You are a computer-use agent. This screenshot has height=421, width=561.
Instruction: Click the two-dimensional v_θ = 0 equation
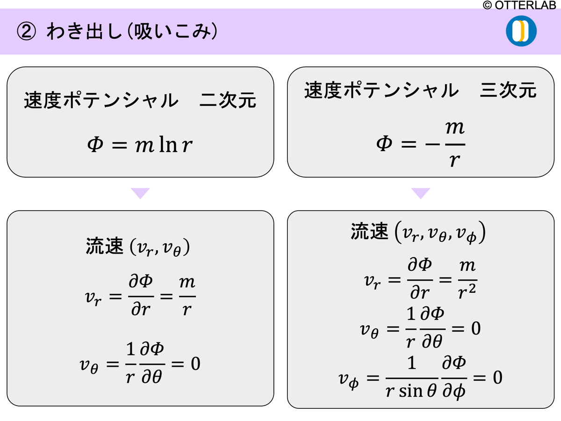point(140,363)
